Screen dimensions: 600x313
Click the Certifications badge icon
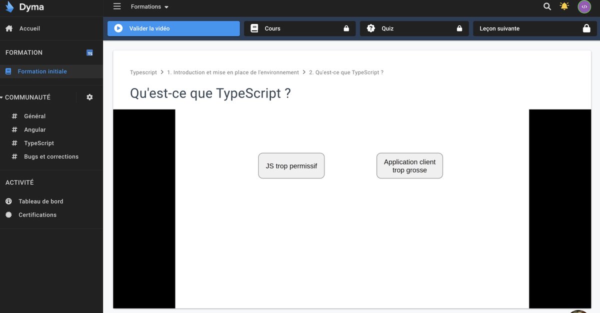[8, 214]
